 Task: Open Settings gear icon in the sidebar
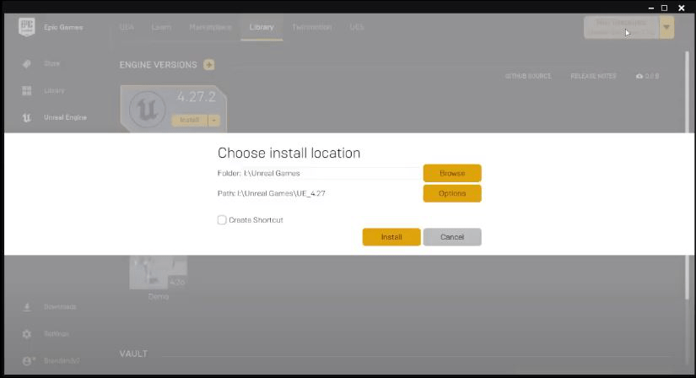(x=27, y=334)
